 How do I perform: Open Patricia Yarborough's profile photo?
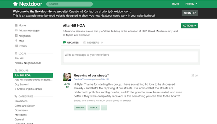point(67,77)
